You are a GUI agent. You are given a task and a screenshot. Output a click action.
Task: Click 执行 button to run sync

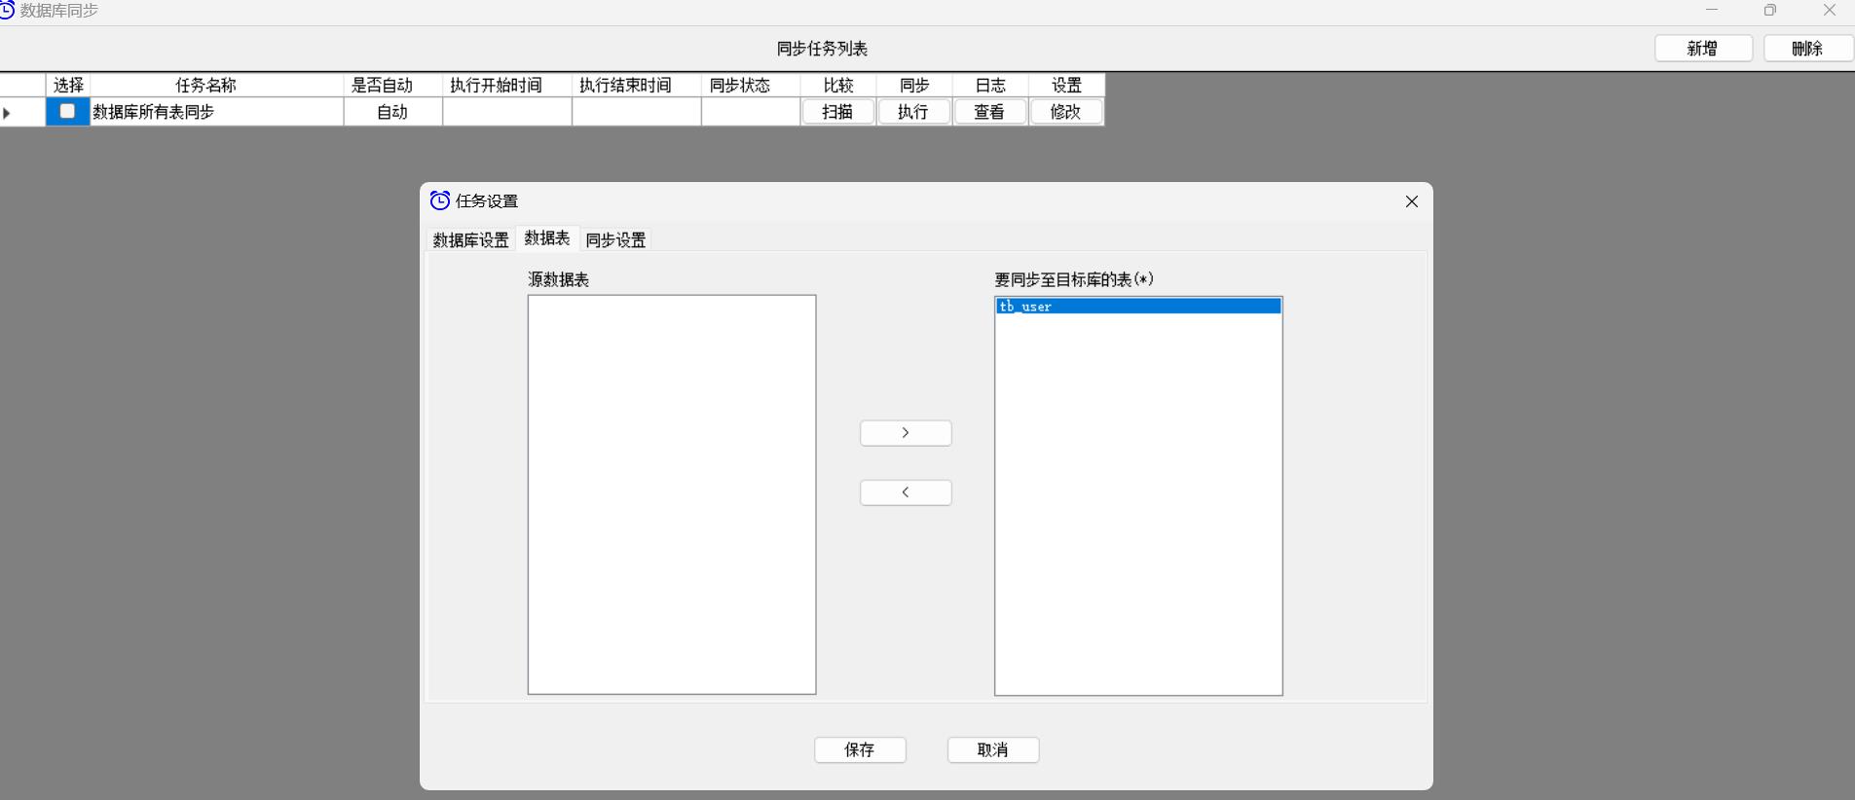913,112
